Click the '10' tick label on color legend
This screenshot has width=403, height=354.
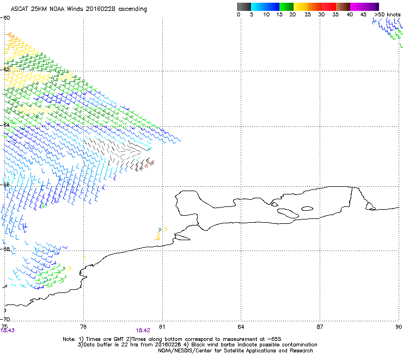[x=266, y=15]
